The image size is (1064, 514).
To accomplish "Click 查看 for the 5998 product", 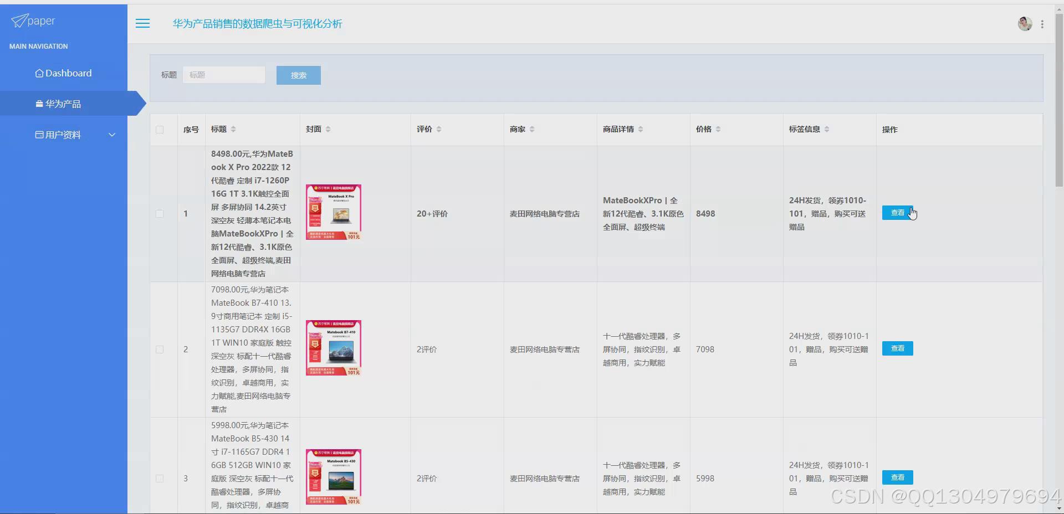I will (897, 477).
